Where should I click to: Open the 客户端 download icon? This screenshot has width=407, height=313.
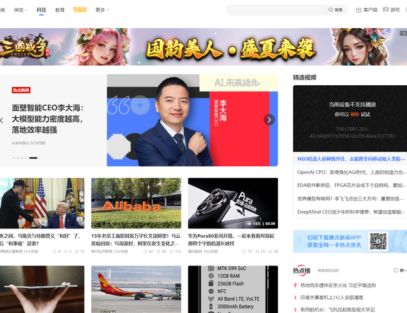(359, 10)
